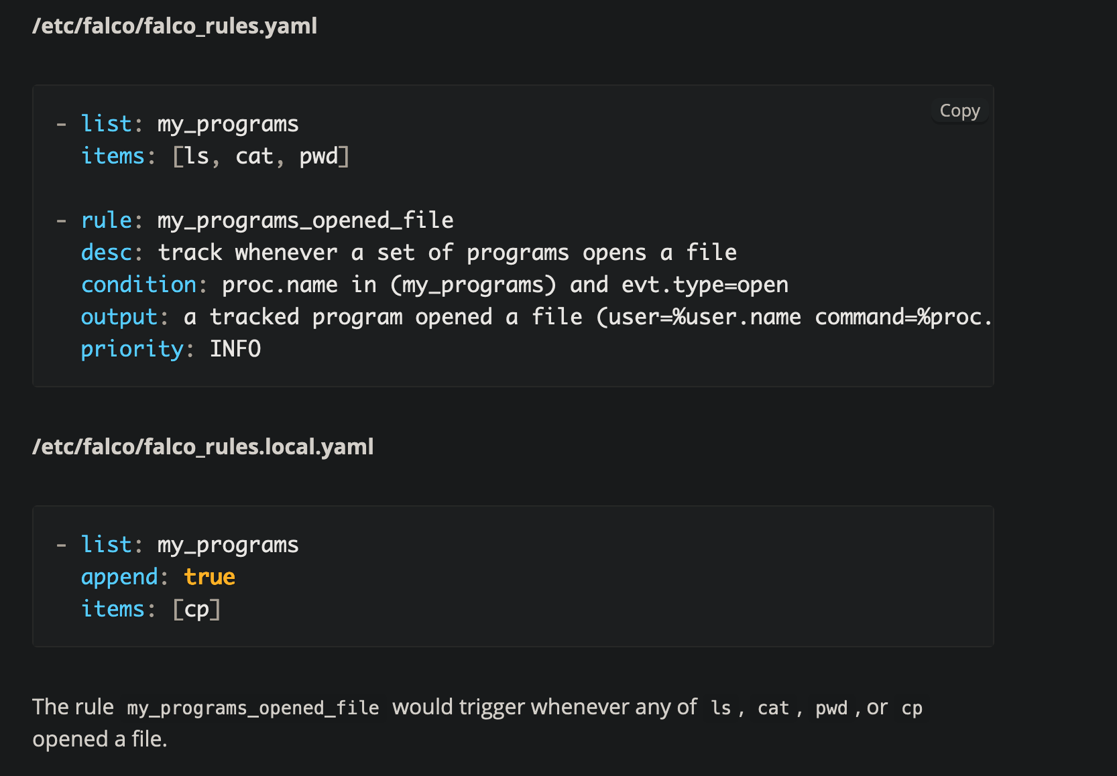Click the /etc/falco/falco_rules.yaml heading

[175, 26]
